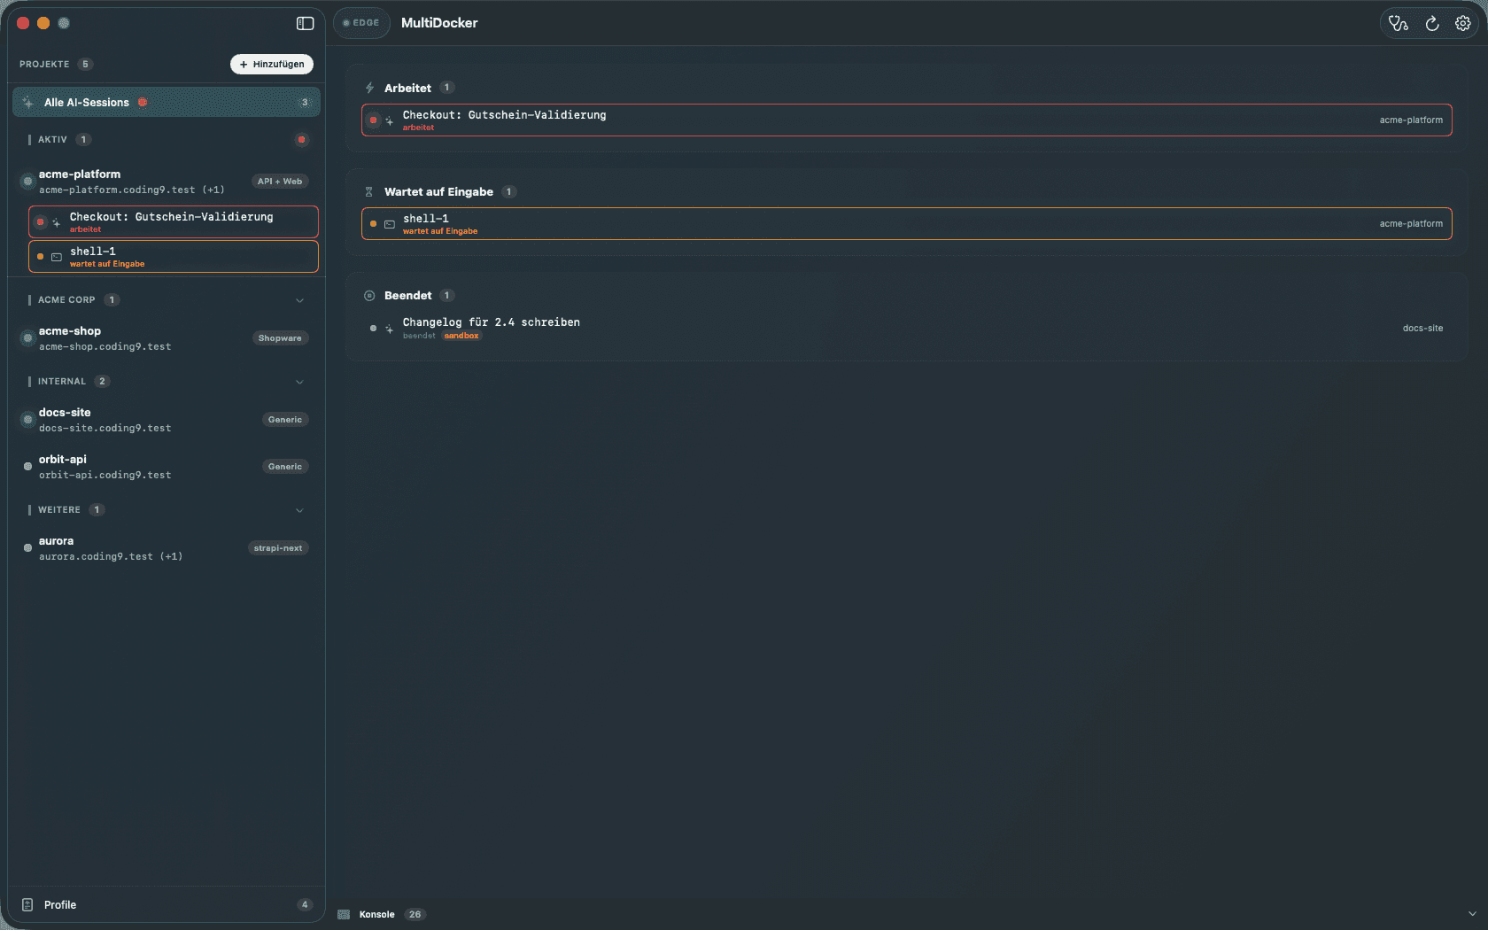Viewport: 1488px width, 930px height.
Task: Collapse the ACME CORP group chevron
Action: [x=299, y=300]
